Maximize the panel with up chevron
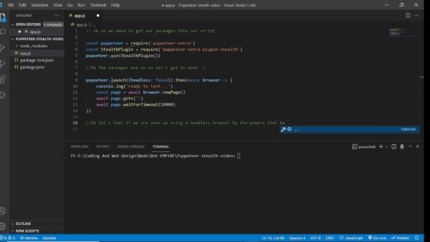Screen dimensions: 430x242 (411, 147)
